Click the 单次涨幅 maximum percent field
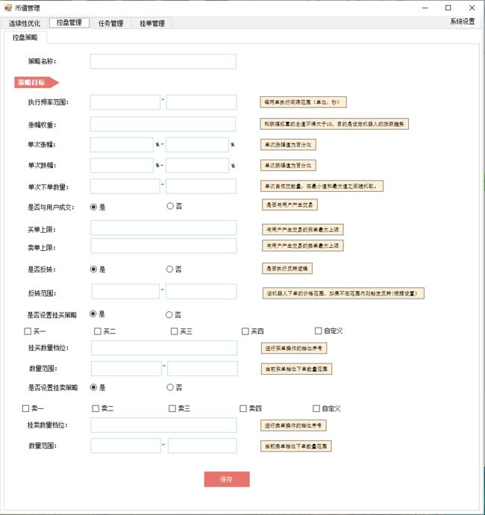This screenshot has height=515, width=485. (197, 145)
